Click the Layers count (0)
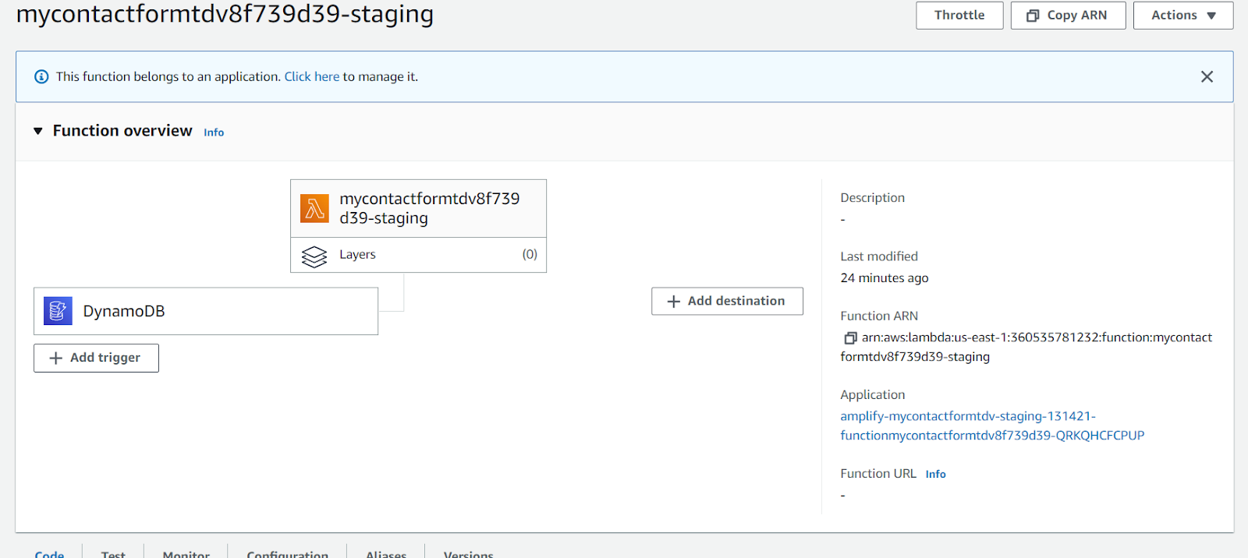 pyautogui.click(x=530, y=254)
